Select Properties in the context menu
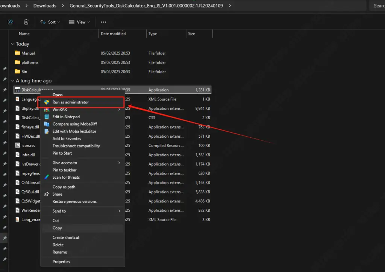 tap(61, 261)
